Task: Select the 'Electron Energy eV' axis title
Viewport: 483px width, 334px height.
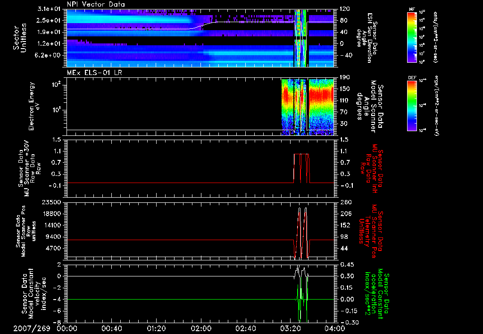Action: [34, 106]
